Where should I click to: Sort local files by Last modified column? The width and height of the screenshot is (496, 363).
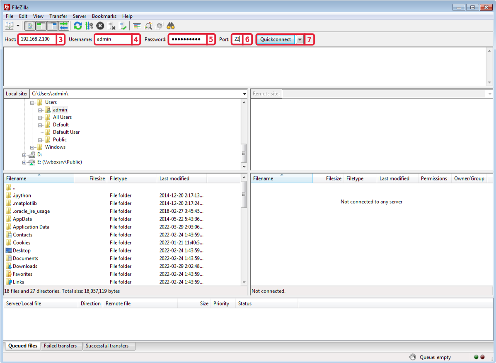click(x=182, y=178)
